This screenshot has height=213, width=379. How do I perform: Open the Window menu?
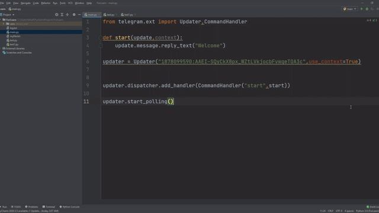pyautogui.click(x=79, y=3)
